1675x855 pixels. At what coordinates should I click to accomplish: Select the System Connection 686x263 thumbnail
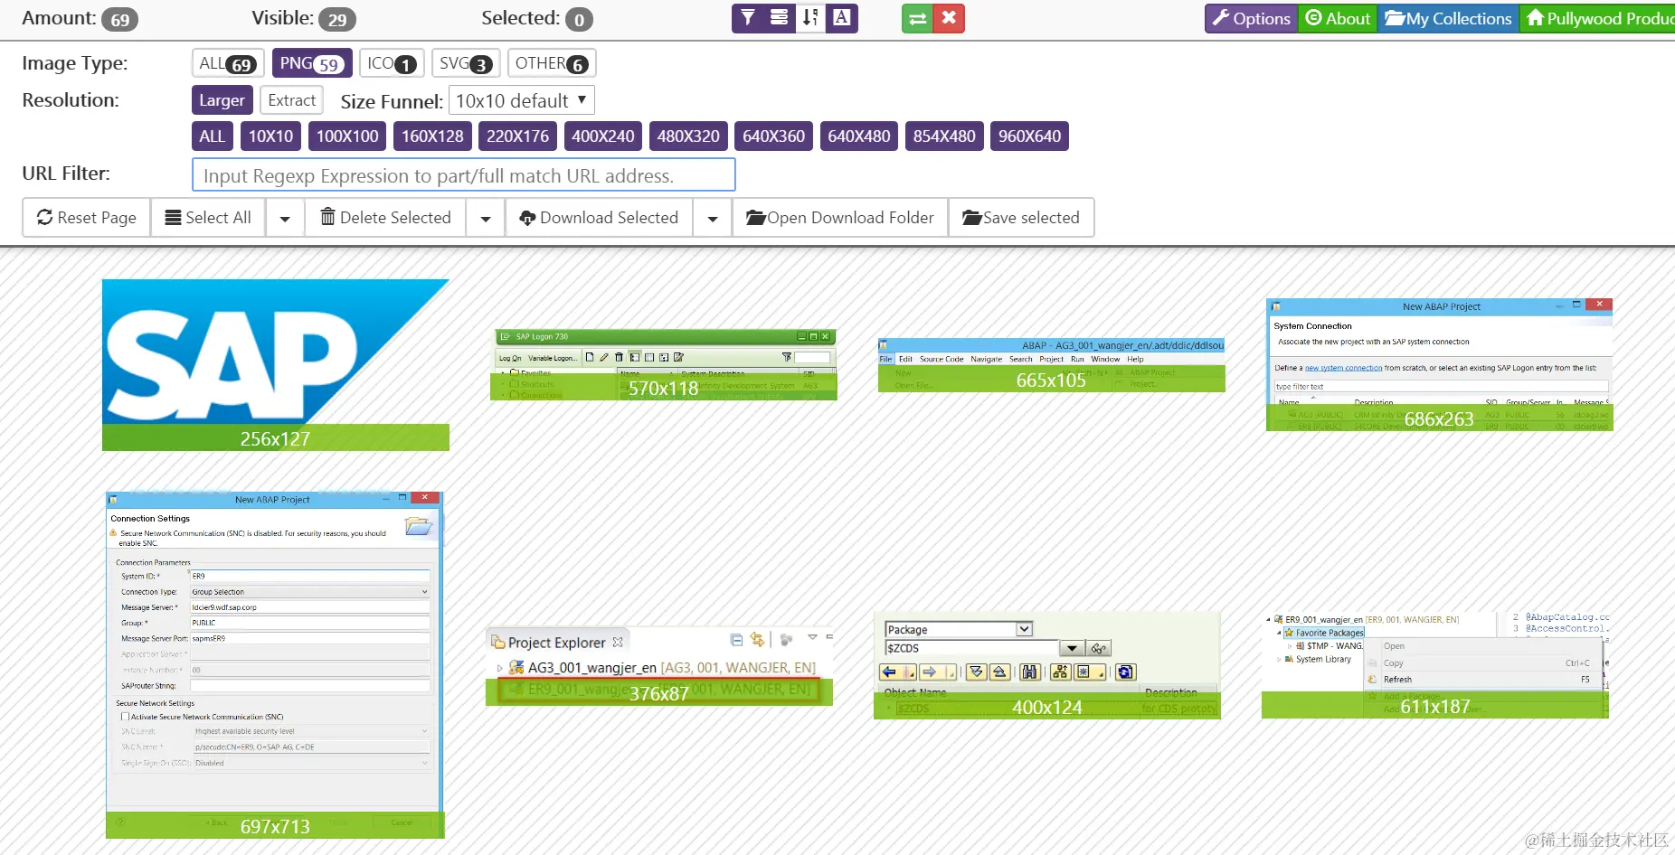point(1440,365)
